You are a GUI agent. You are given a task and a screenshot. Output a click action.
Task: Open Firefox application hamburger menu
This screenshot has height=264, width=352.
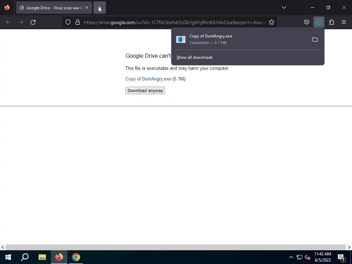pos(344,22)
